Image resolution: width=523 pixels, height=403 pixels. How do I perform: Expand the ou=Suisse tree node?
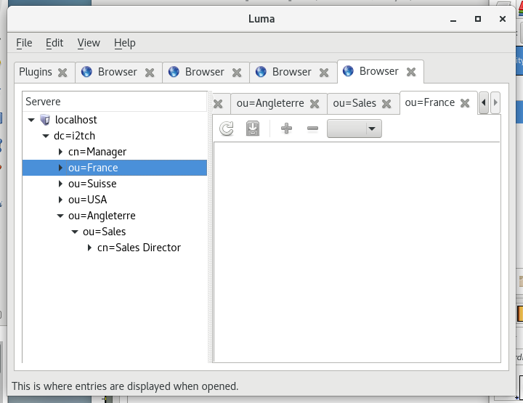[x=60, y=184]
